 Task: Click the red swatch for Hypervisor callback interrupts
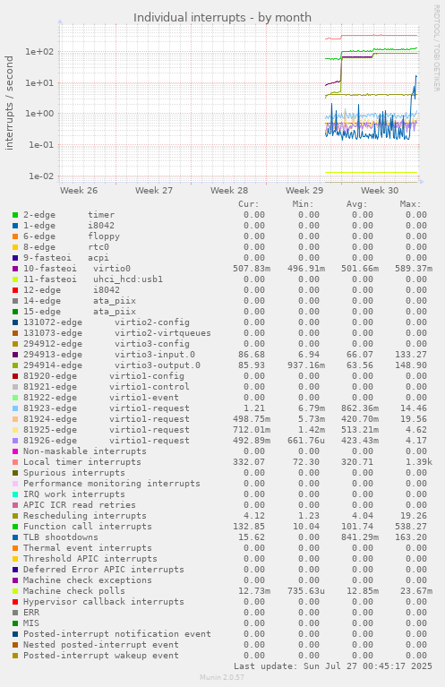pos(15,602)
